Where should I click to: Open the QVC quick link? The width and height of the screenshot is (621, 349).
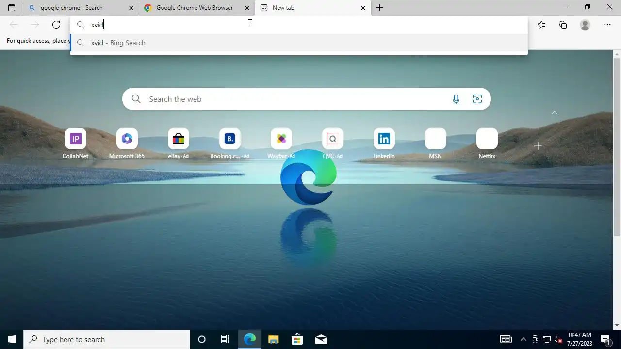click(332, 143)
